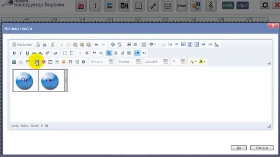Set text direction left to right
The width and height of the screenshot is (280, 157).
pyautogui.click(x=137, y=53)
